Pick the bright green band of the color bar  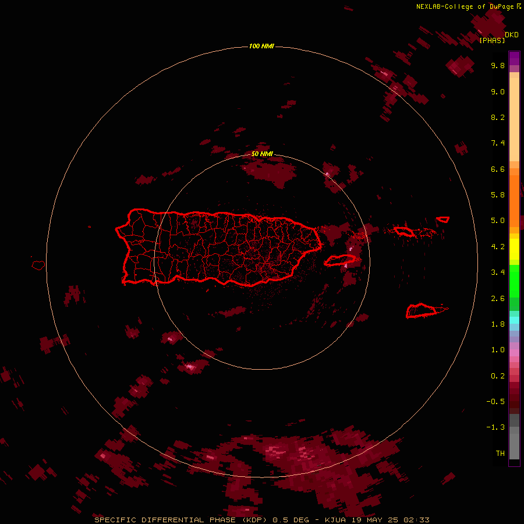coord(514,281)
